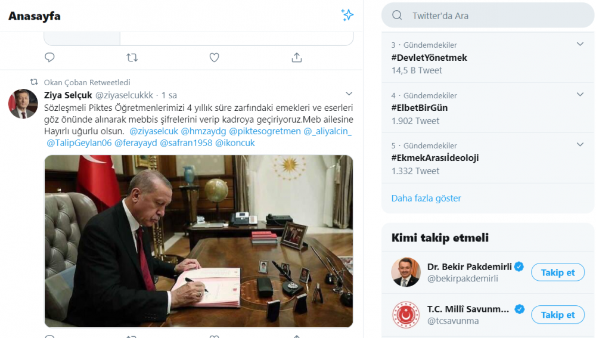Image resolution: width=596 pixels, height=338 pixels.
Task: Click the search magnifier icon
Action: pyautogui.click(x=398, y=15)
